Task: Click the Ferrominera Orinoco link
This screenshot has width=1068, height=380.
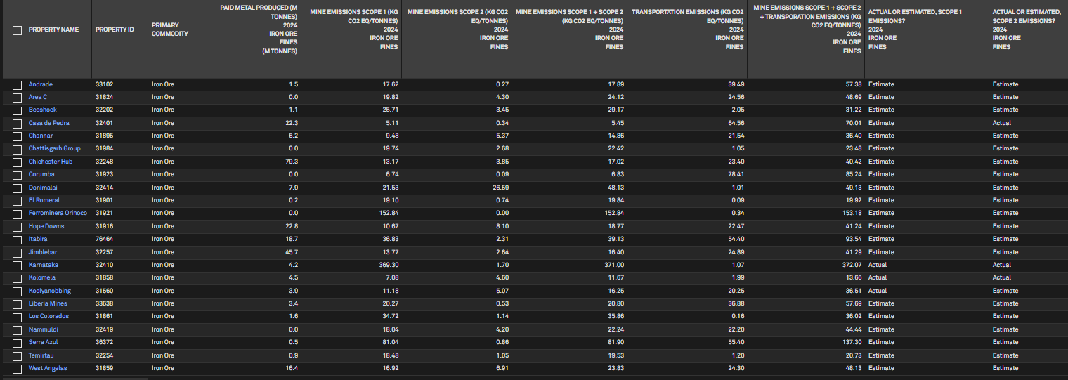Action: (58, 213)
